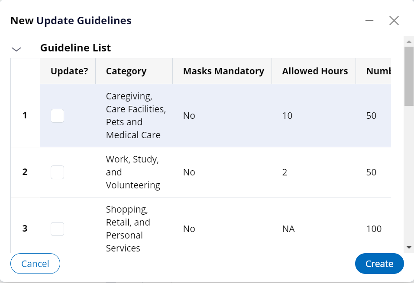414x283 pixels.
Task: Click the Cancel button
Action: click(35, 264)
